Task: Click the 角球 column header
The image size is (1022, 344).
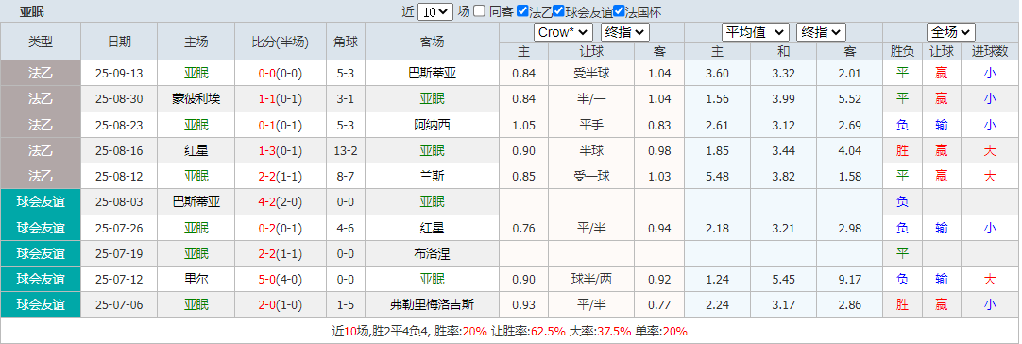Action: click(346, 42)
